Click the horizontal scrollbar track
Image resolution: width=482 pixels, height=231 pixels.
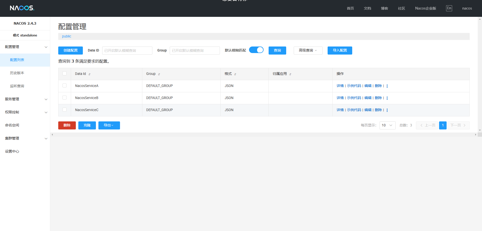[x=264, y=134]
